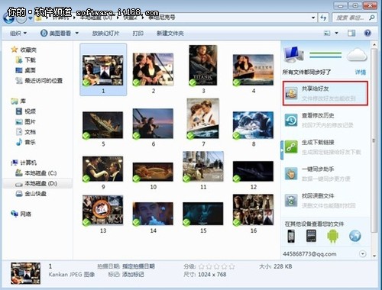Click the side panel scroll down arrow
The image size is (382, 290).
(374, 256)
